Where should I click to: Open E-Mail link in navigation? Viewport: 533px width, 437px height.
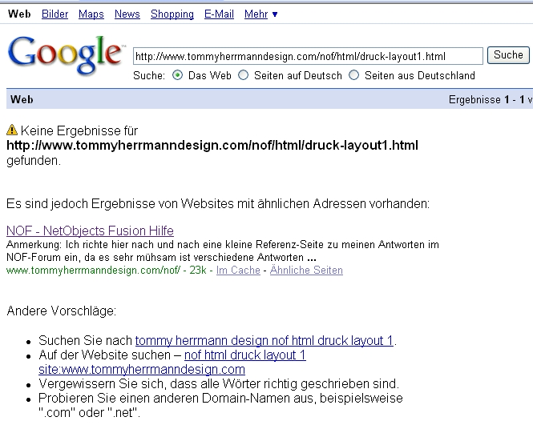point(219,14)
